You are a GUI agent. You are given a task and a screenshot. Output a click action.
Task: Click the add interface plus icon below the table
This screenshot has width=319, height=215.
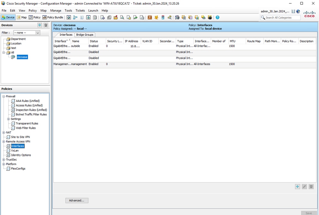(x=297, y=187)
